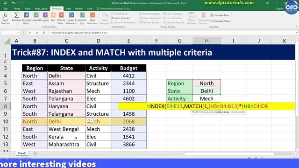The height and width of the screenshot is (168, 299).
Task: Open the Lookup & Reference functions icon
Action: tap(71, 15)
